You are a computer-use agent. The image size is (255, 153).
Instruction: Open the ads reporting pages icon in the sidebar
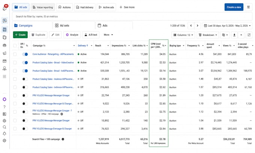[4, 37]
